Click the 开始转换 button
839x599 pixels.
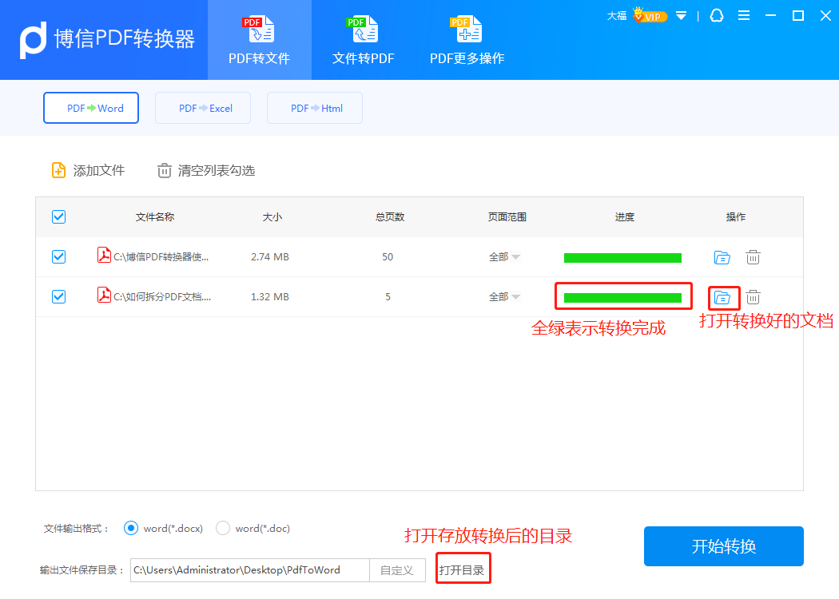723,546
